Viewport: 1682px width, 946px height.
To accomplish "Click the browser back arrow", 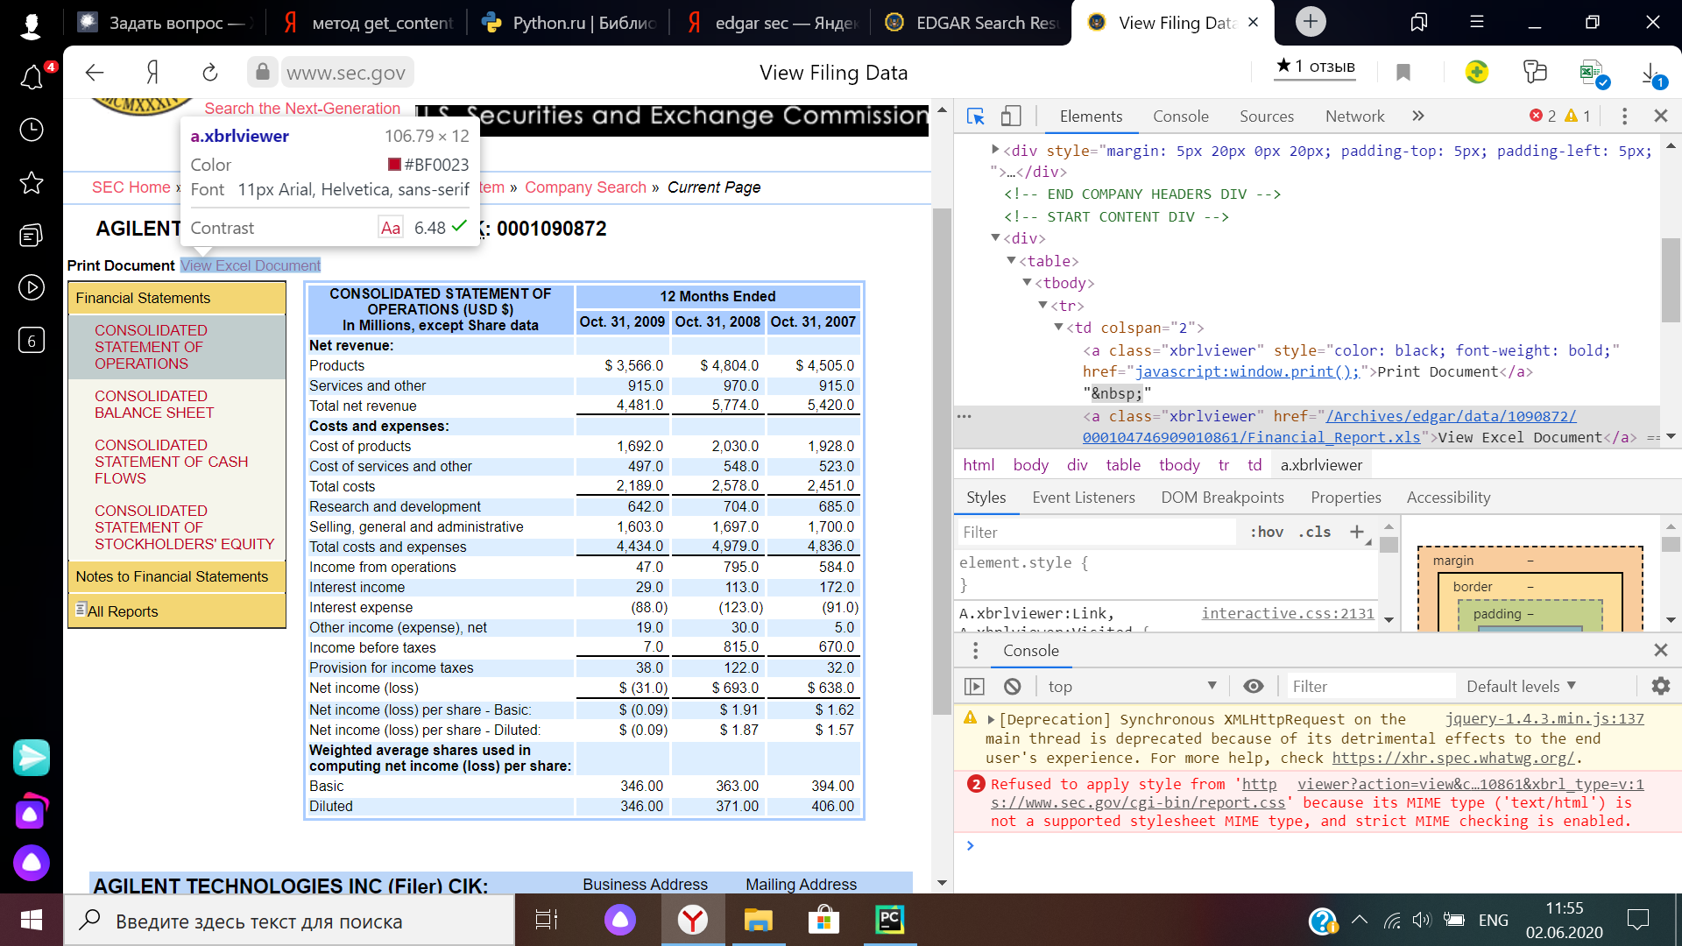I will coord(95,73).
